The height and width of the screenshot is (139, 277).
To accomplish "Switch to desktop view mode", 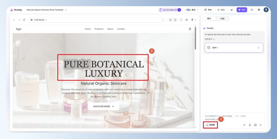I will pyautogui.click(x=170, y=20).
